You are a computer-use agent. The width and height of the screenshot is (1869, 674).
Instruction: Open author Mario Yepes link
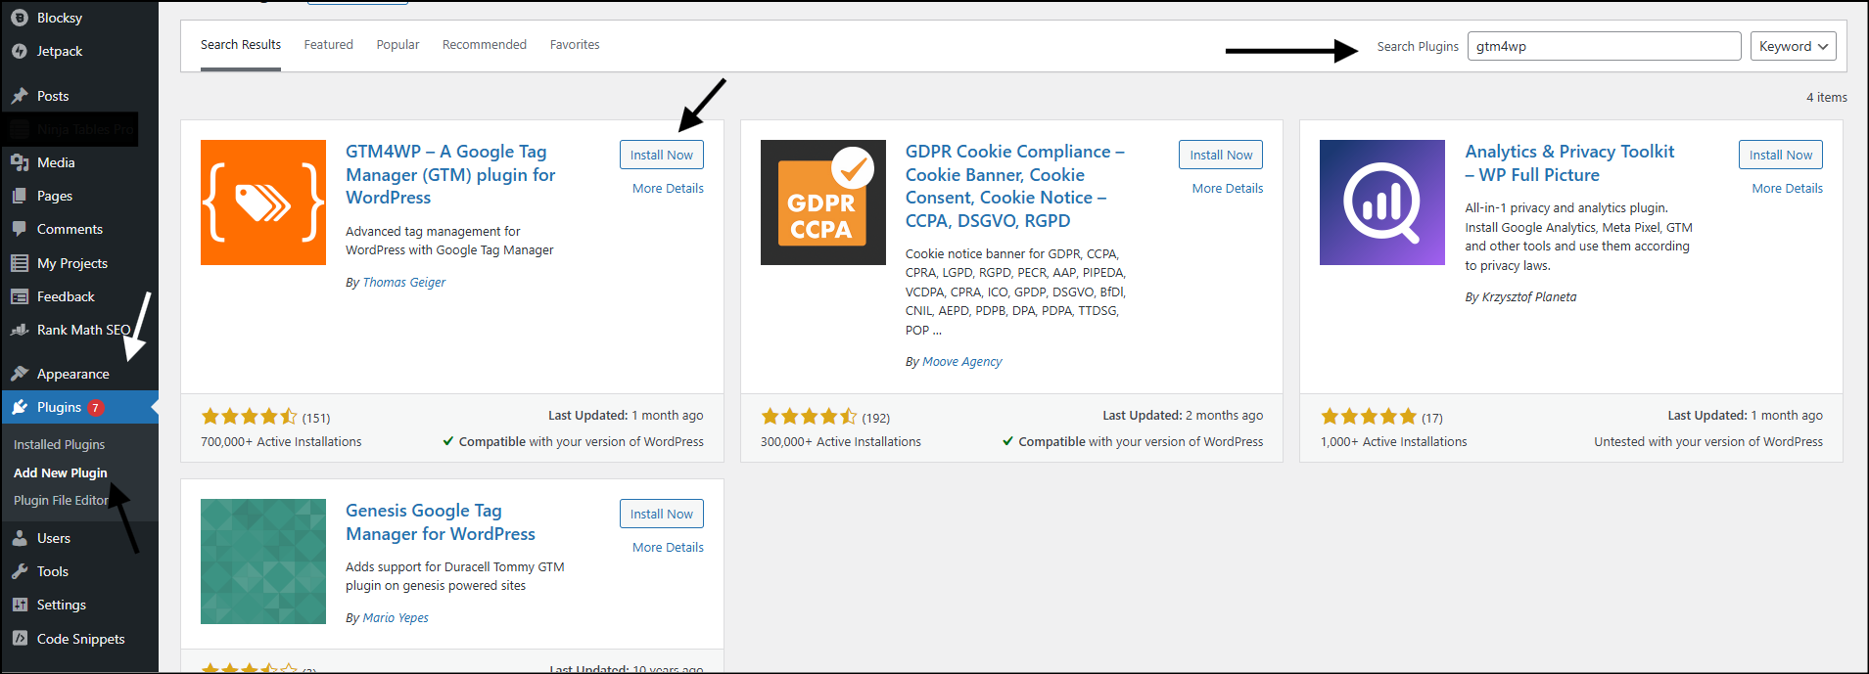[x=396, y=618]
